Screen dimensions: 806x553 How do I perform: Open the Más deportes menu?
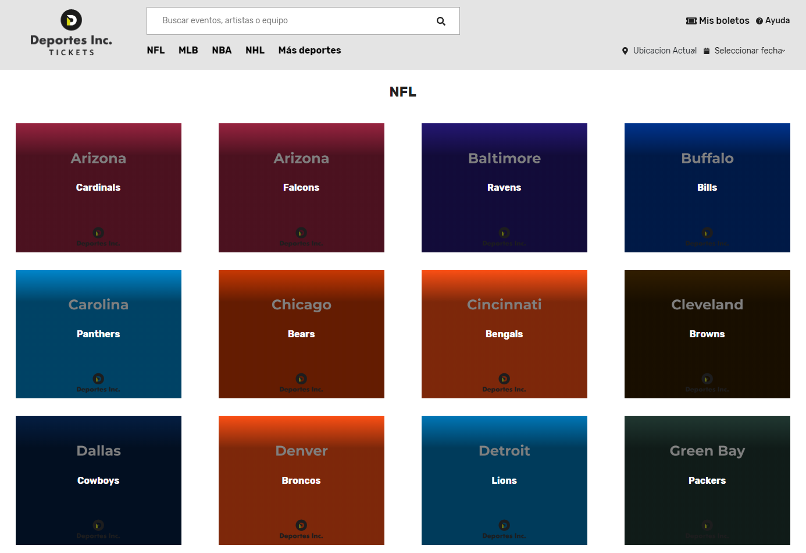[309, 50]
